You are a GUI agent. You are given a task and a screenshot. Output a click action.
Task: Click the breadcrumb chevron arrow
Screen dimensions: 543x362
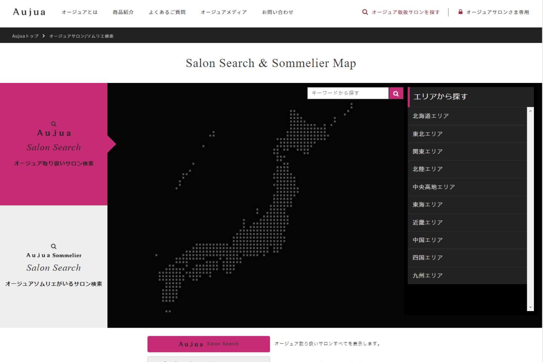[44, 36]
